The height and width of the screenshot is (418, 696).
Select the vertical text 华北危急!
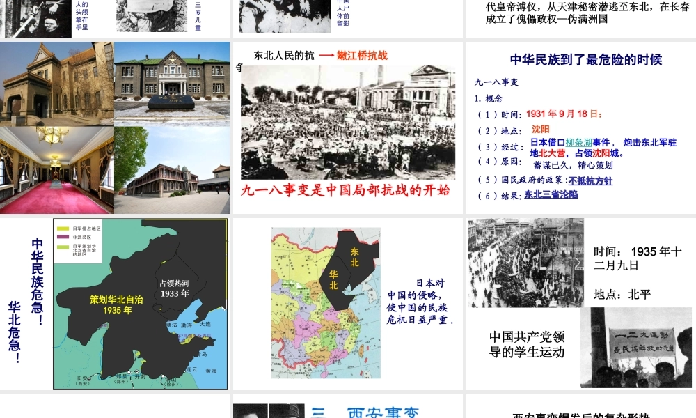15,332
